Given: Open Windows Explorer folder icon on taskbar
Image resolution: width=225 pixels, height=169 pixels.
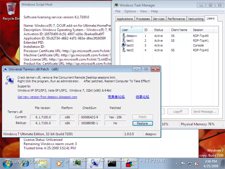Looking at the screenshot, I should (x=43, y=164).
